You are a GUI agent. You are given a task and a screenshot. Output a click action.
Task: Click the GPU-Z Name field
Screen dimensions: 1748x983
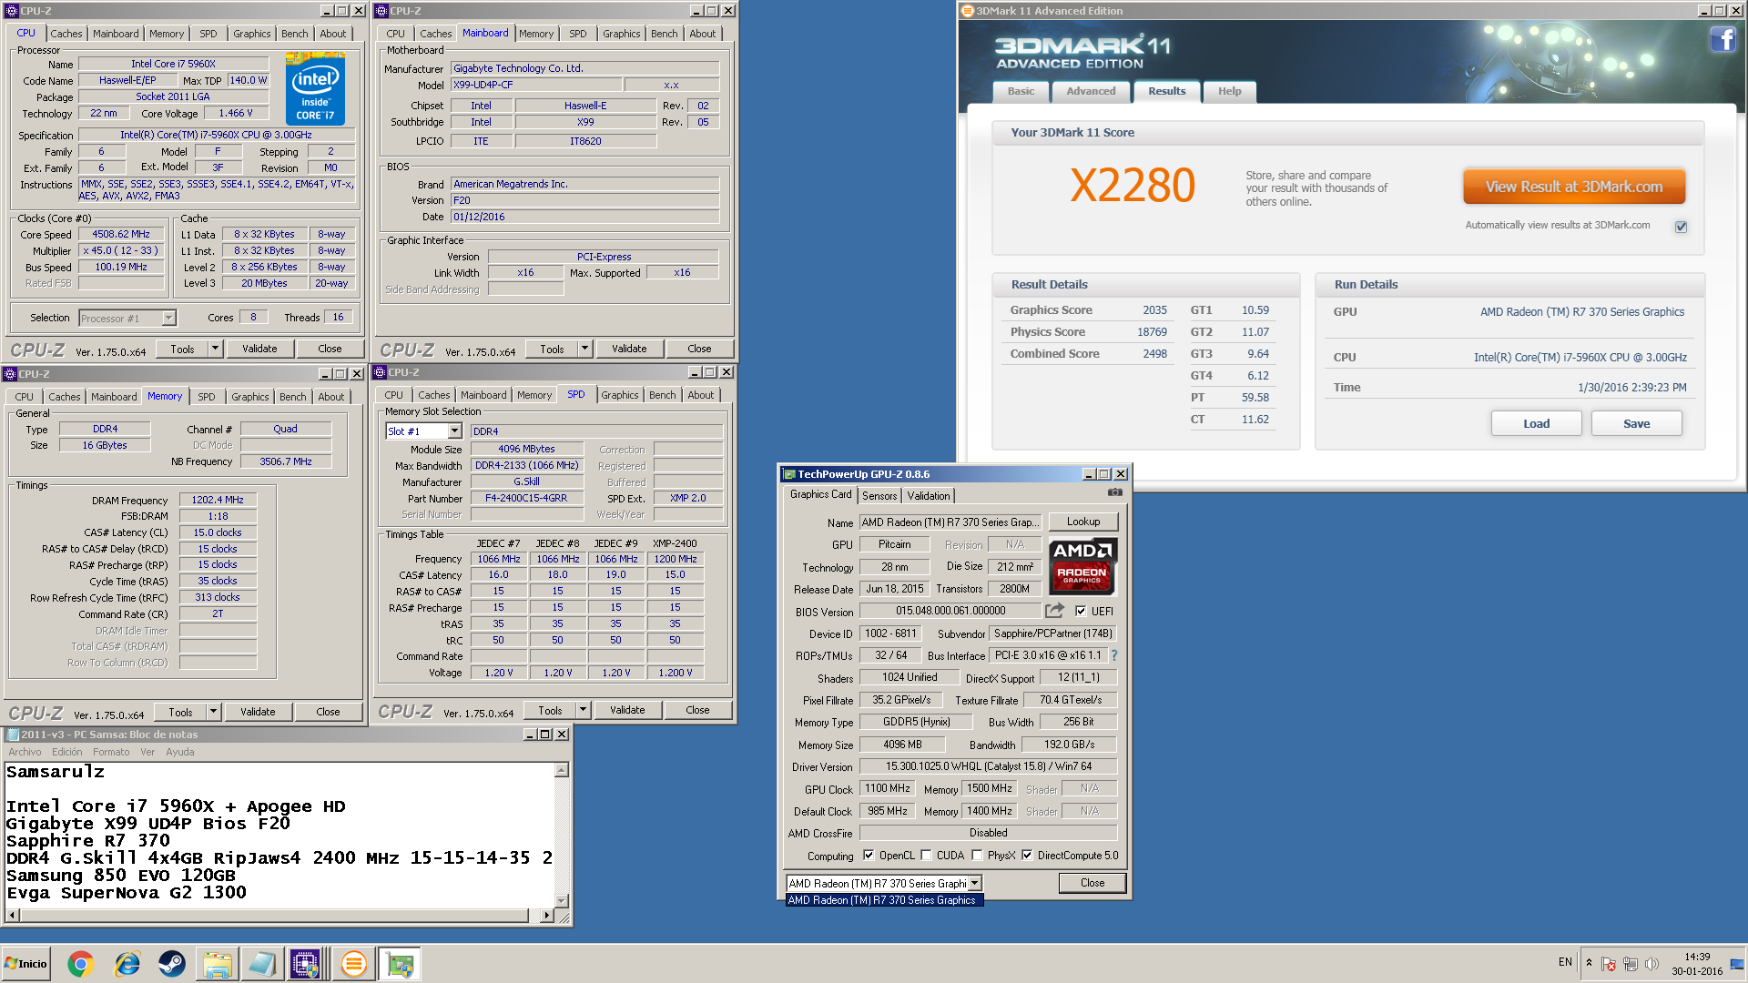(x=950, y=522)
